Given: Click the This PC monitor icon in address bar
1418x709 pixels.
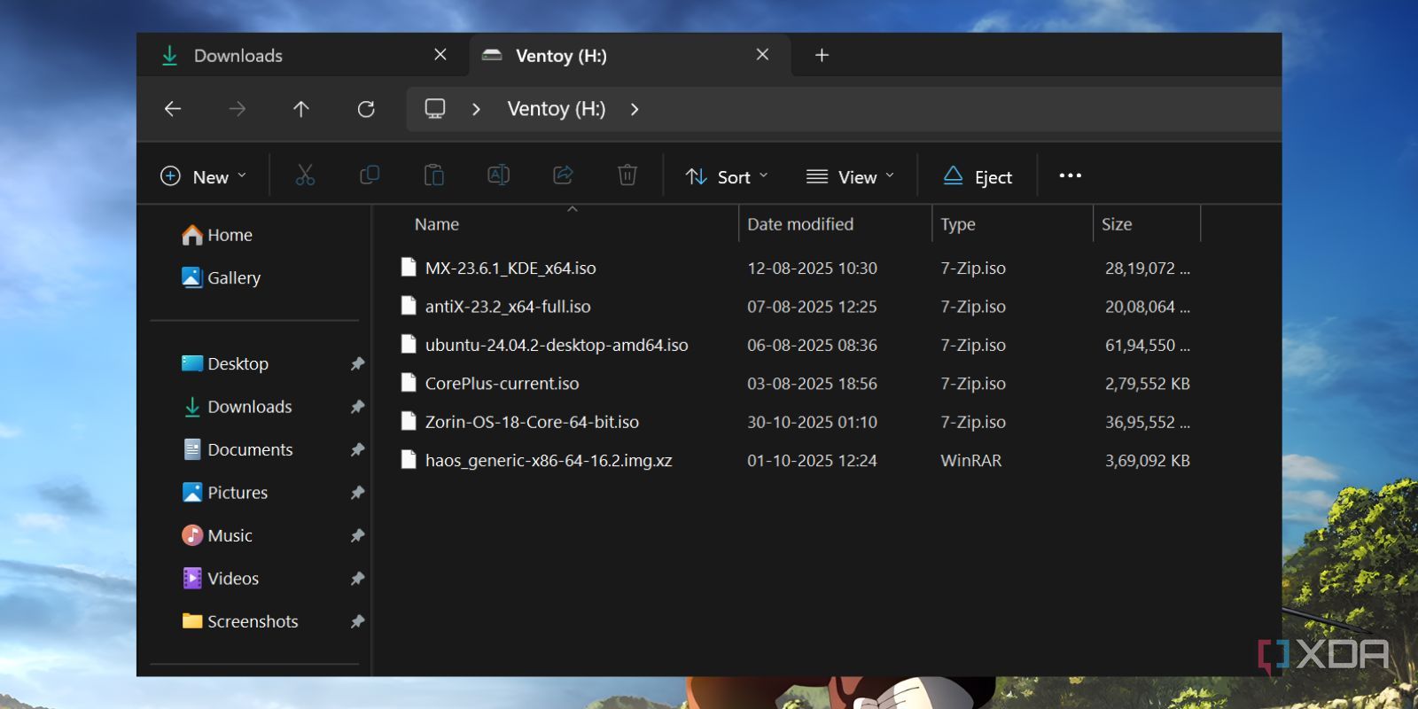Looking at the screenshot, I should (x=435, y=108).
